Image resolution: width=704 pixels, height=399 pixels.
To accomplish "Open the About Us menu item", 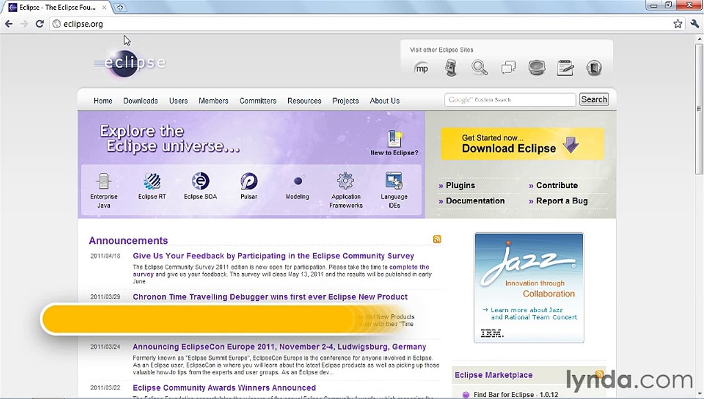I will tap(385, 101).
